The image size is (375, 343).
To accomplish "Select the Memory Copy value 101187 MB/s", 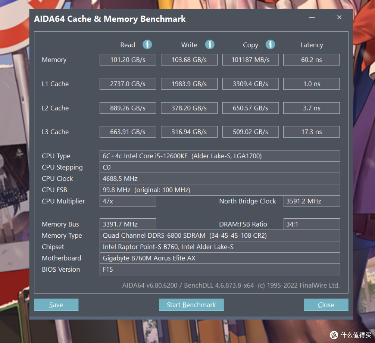I will click(x=250, y=60).
